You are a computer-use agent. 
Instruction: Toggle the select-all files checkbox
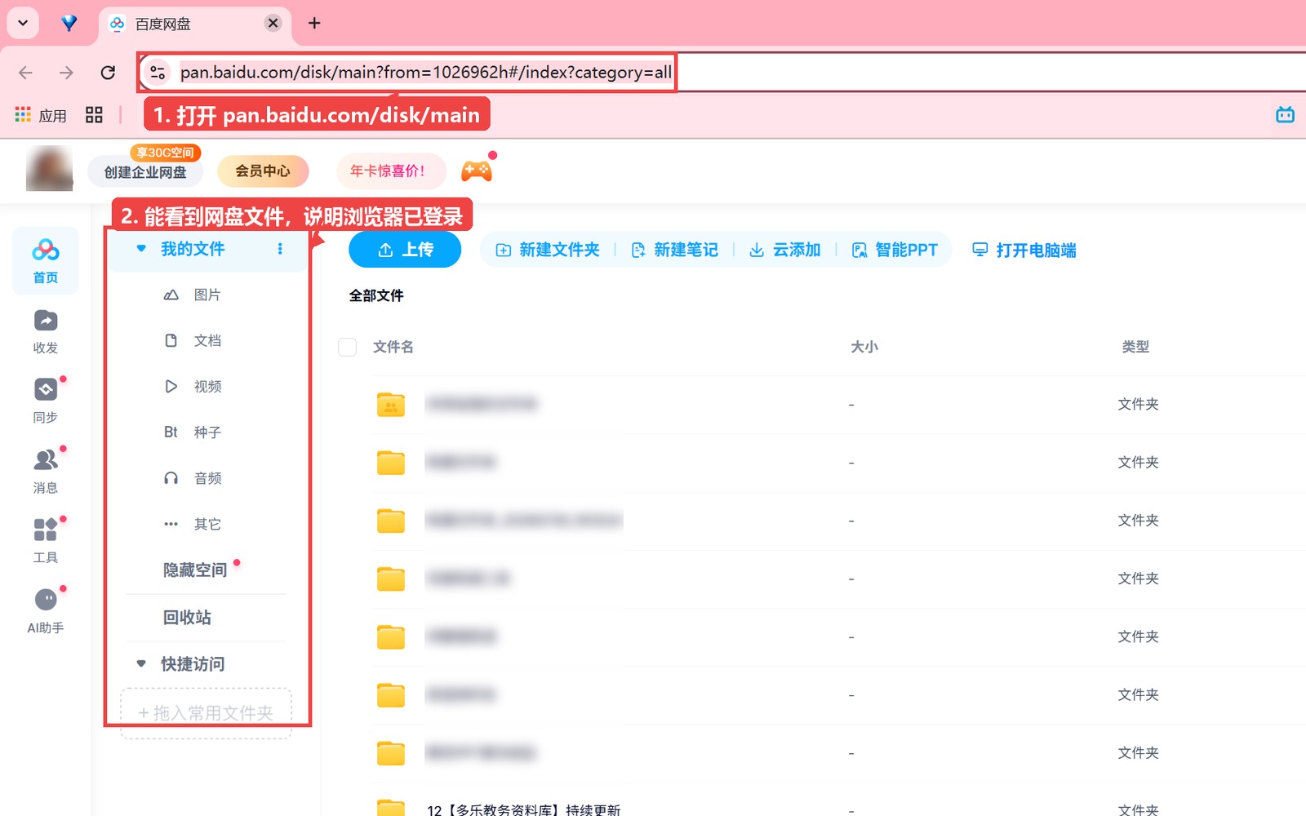(x=348, y=347)
